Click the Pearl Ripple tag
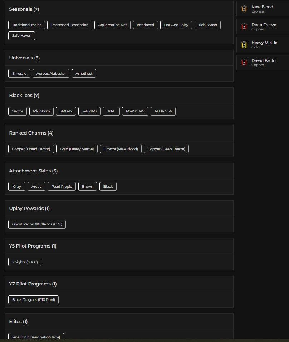The height and width of the screenshot is (342, 289). click(x=62, y=186)
